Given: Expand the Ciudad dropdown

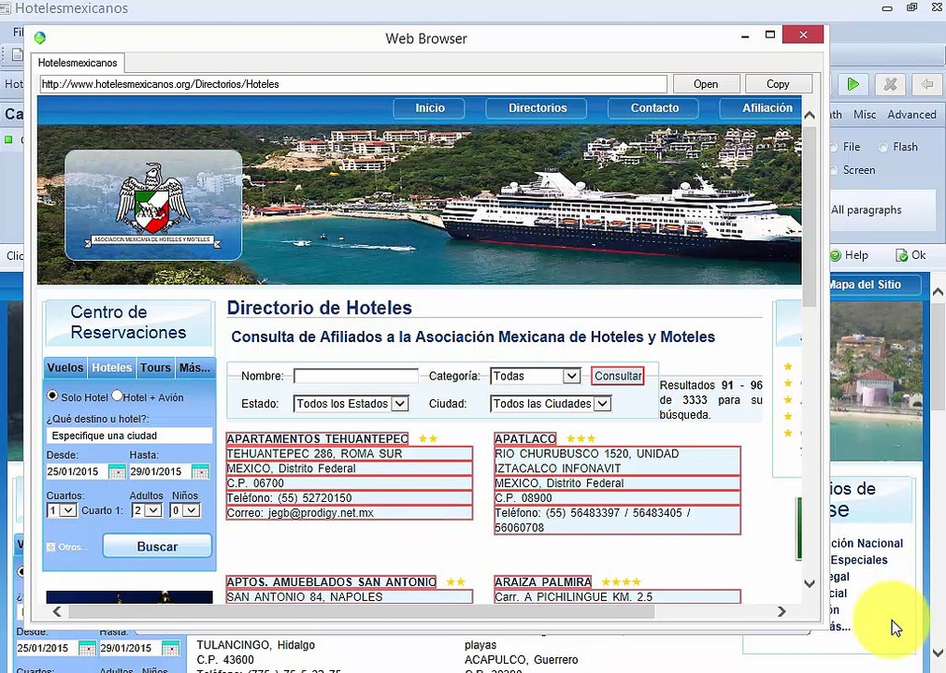Looking at the screenshot, I should click(x=602, y=404).
